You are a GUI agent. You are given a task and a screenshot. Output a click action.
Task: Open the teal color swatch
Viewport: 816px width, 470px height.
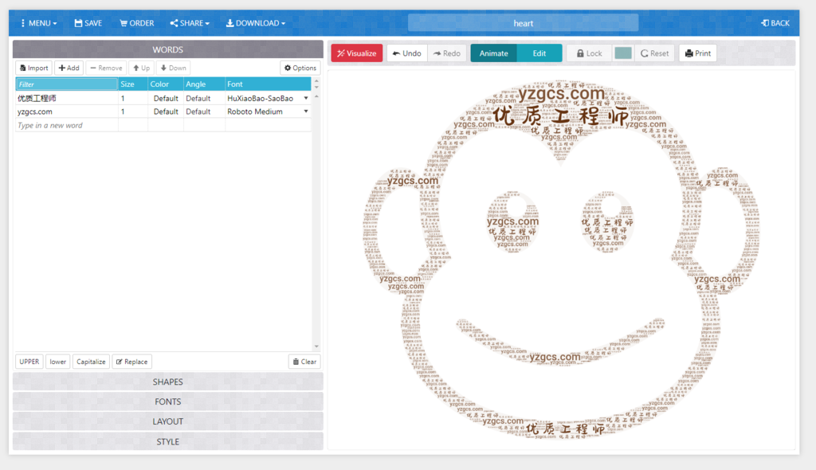(x=623, y=53)
